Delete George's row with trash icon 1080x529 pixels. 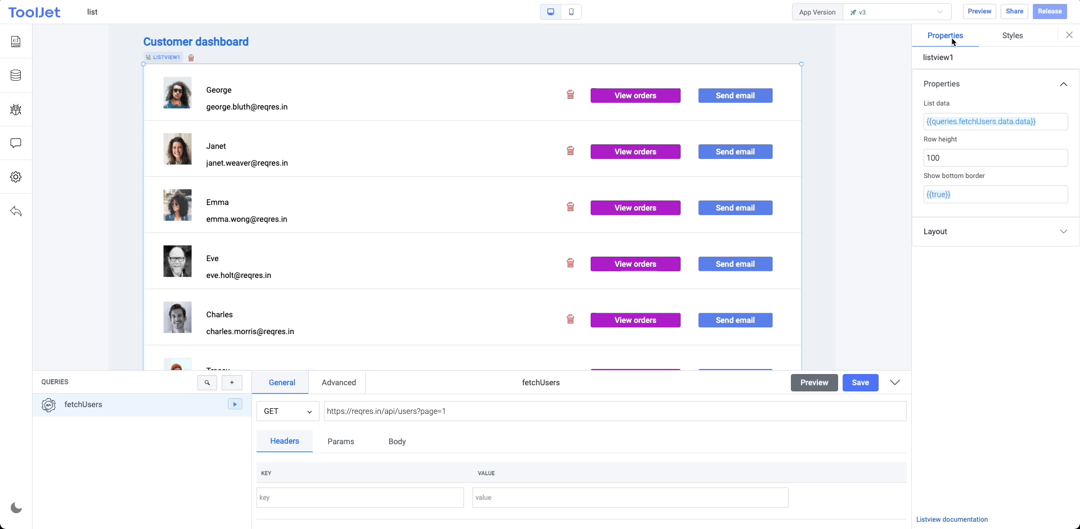[570, 95]
